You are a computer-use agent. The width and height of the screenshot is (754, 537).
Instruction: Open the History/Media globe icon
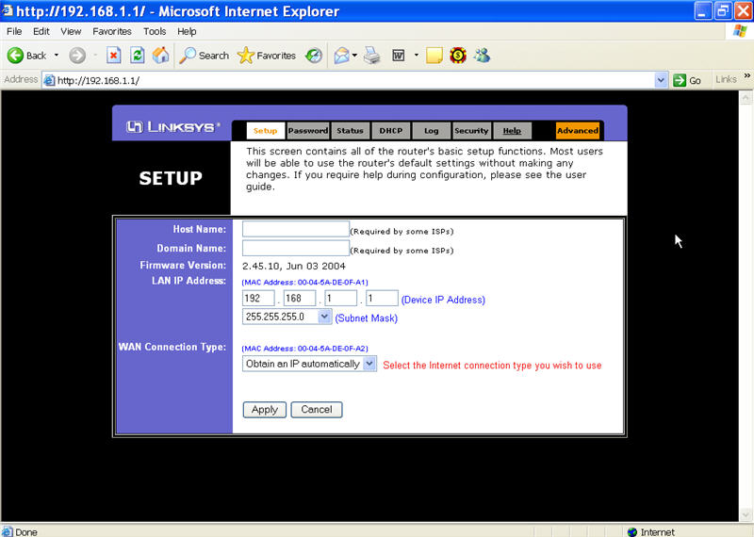[x=314, y=56]
